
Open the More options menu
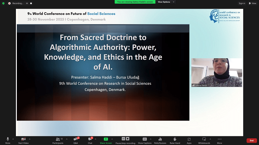(x=220, y=140)
